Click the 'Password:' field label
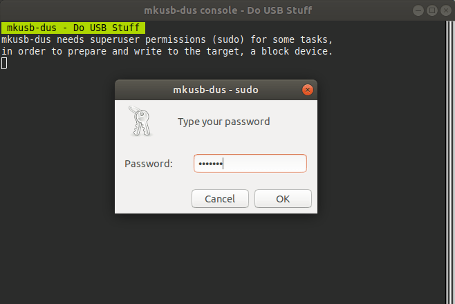Viewport: 455px width, 304px height. pos(149,164)
